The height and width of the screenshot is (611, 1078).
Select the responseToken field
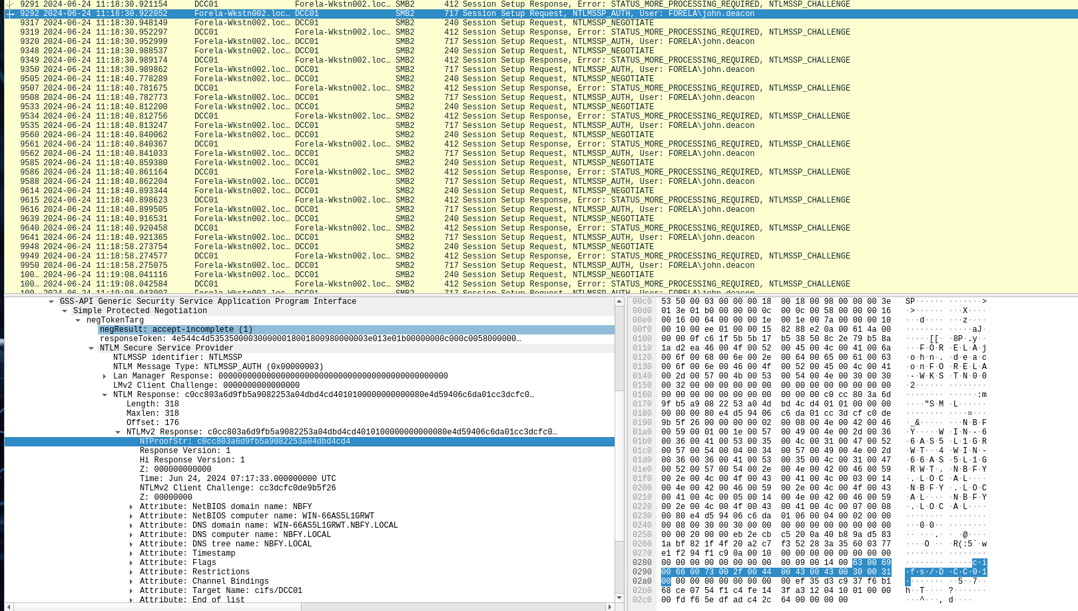point(310,339)
